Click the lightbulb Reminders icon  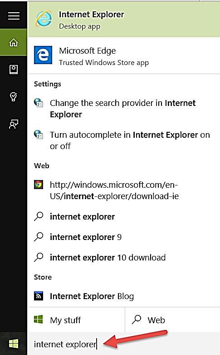(x=14, y=97)
